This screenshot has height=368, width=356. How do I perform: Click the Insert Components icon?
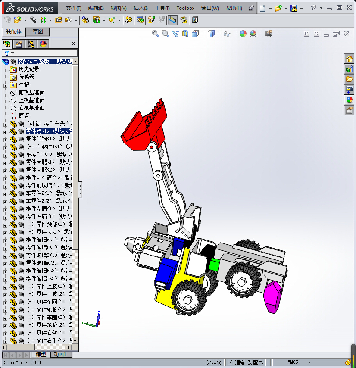click(x=17, y=20)
